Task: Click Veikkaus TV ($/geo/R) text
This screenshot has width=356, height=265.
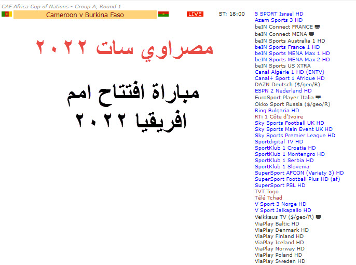Action: (284, 217)
